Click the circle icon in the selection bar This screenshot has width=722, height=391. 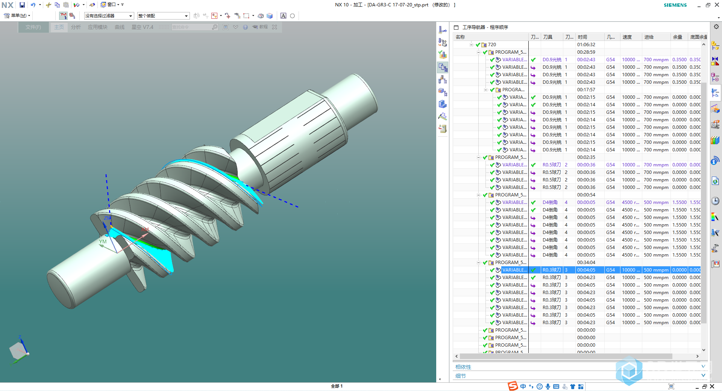[x=292, y=16]
